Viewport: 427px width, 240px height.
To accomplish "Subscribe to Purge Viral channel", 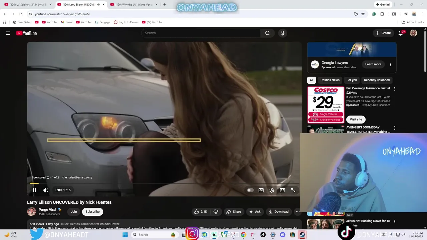I will tap(92, 212).
